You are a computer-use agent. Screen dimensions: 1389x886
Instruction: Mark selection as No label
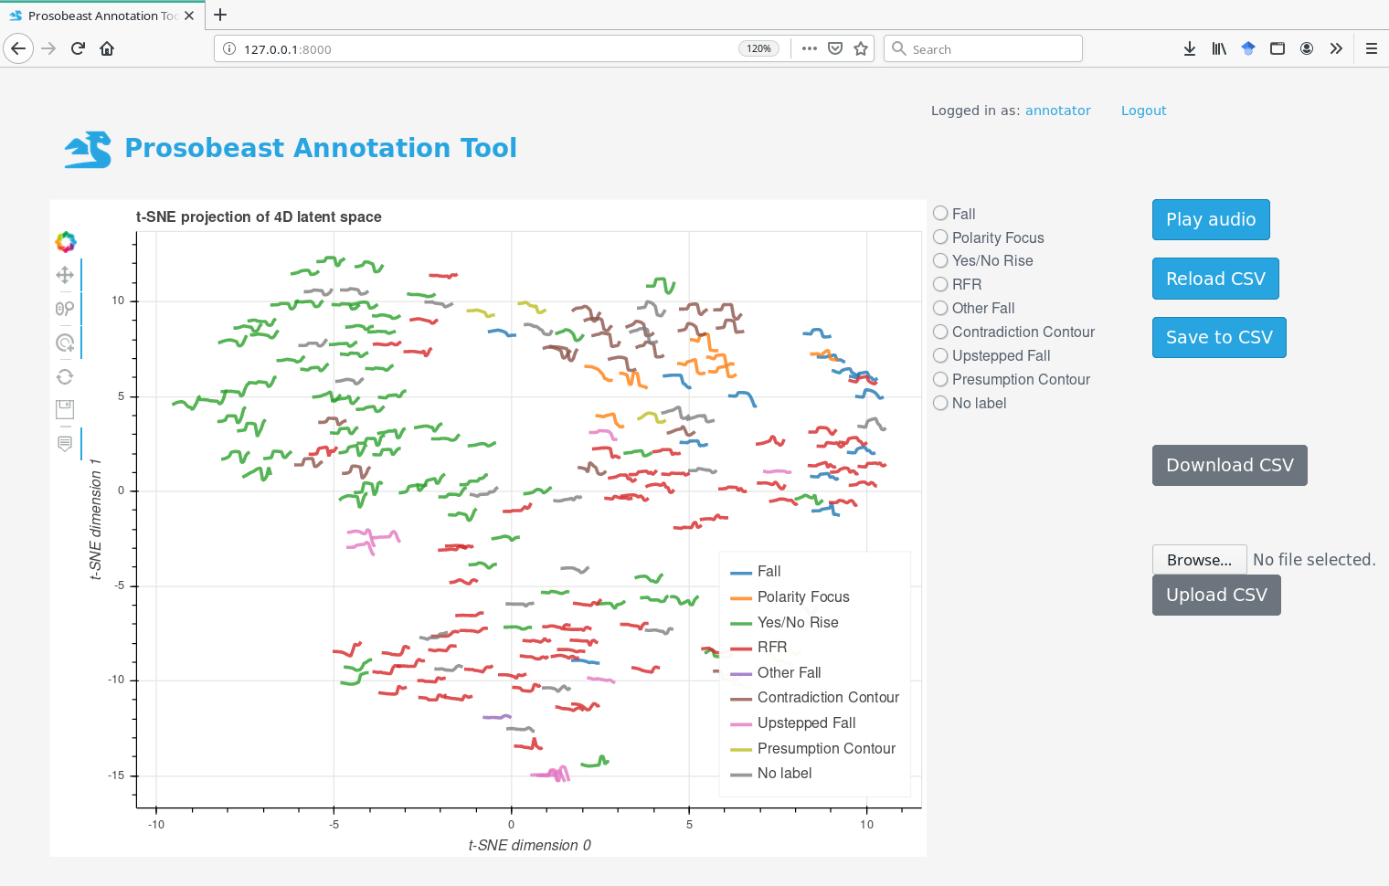940,403
